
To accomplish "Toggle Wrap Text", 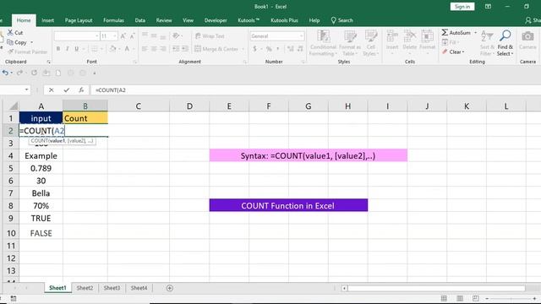I will [210, 35].
